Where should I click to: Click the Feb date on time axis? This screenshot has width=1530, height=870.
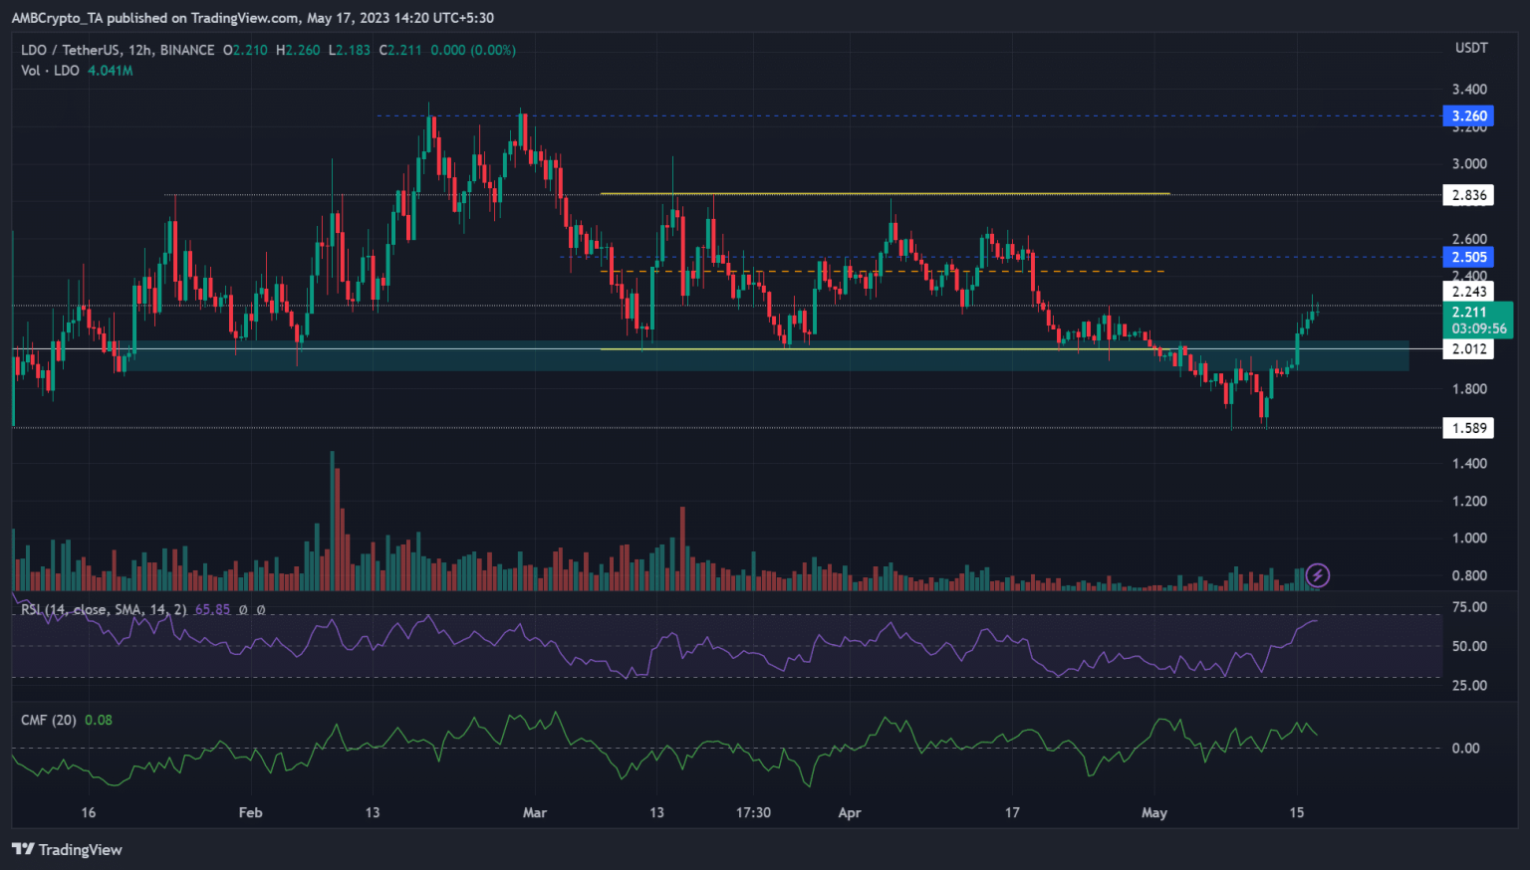pyautogui.click(x=250, y=812)
